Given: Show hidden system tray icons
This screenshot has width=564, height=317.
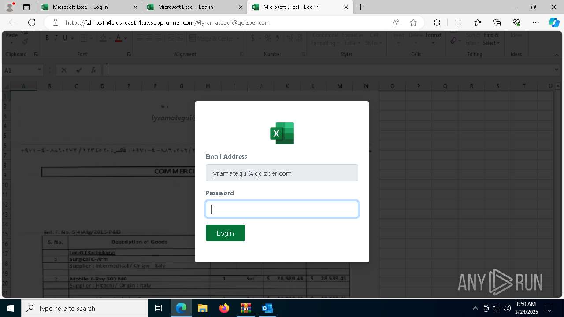Looking at the screenshot, I should (475, 308).
